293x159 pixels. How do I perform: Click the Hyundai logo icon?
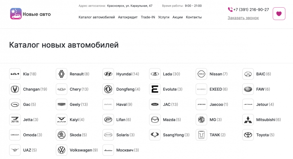pyautogui.click(x=108, y=74)
